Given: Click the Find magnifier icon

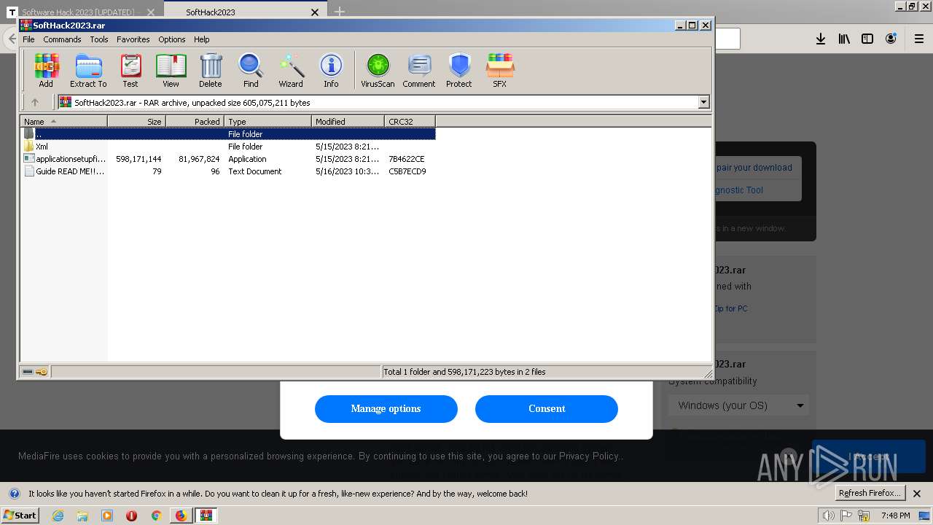Looking at the screenshot, I should [251, 71].
